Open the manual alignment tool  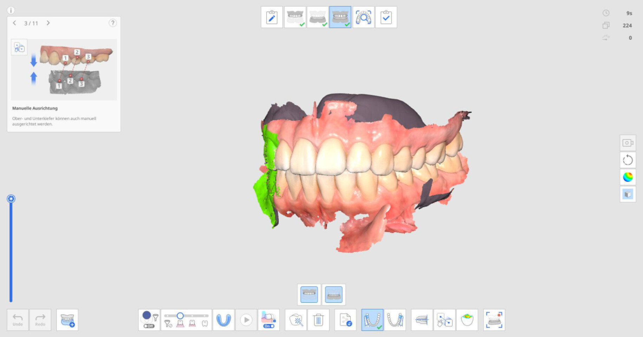(444, 320)
